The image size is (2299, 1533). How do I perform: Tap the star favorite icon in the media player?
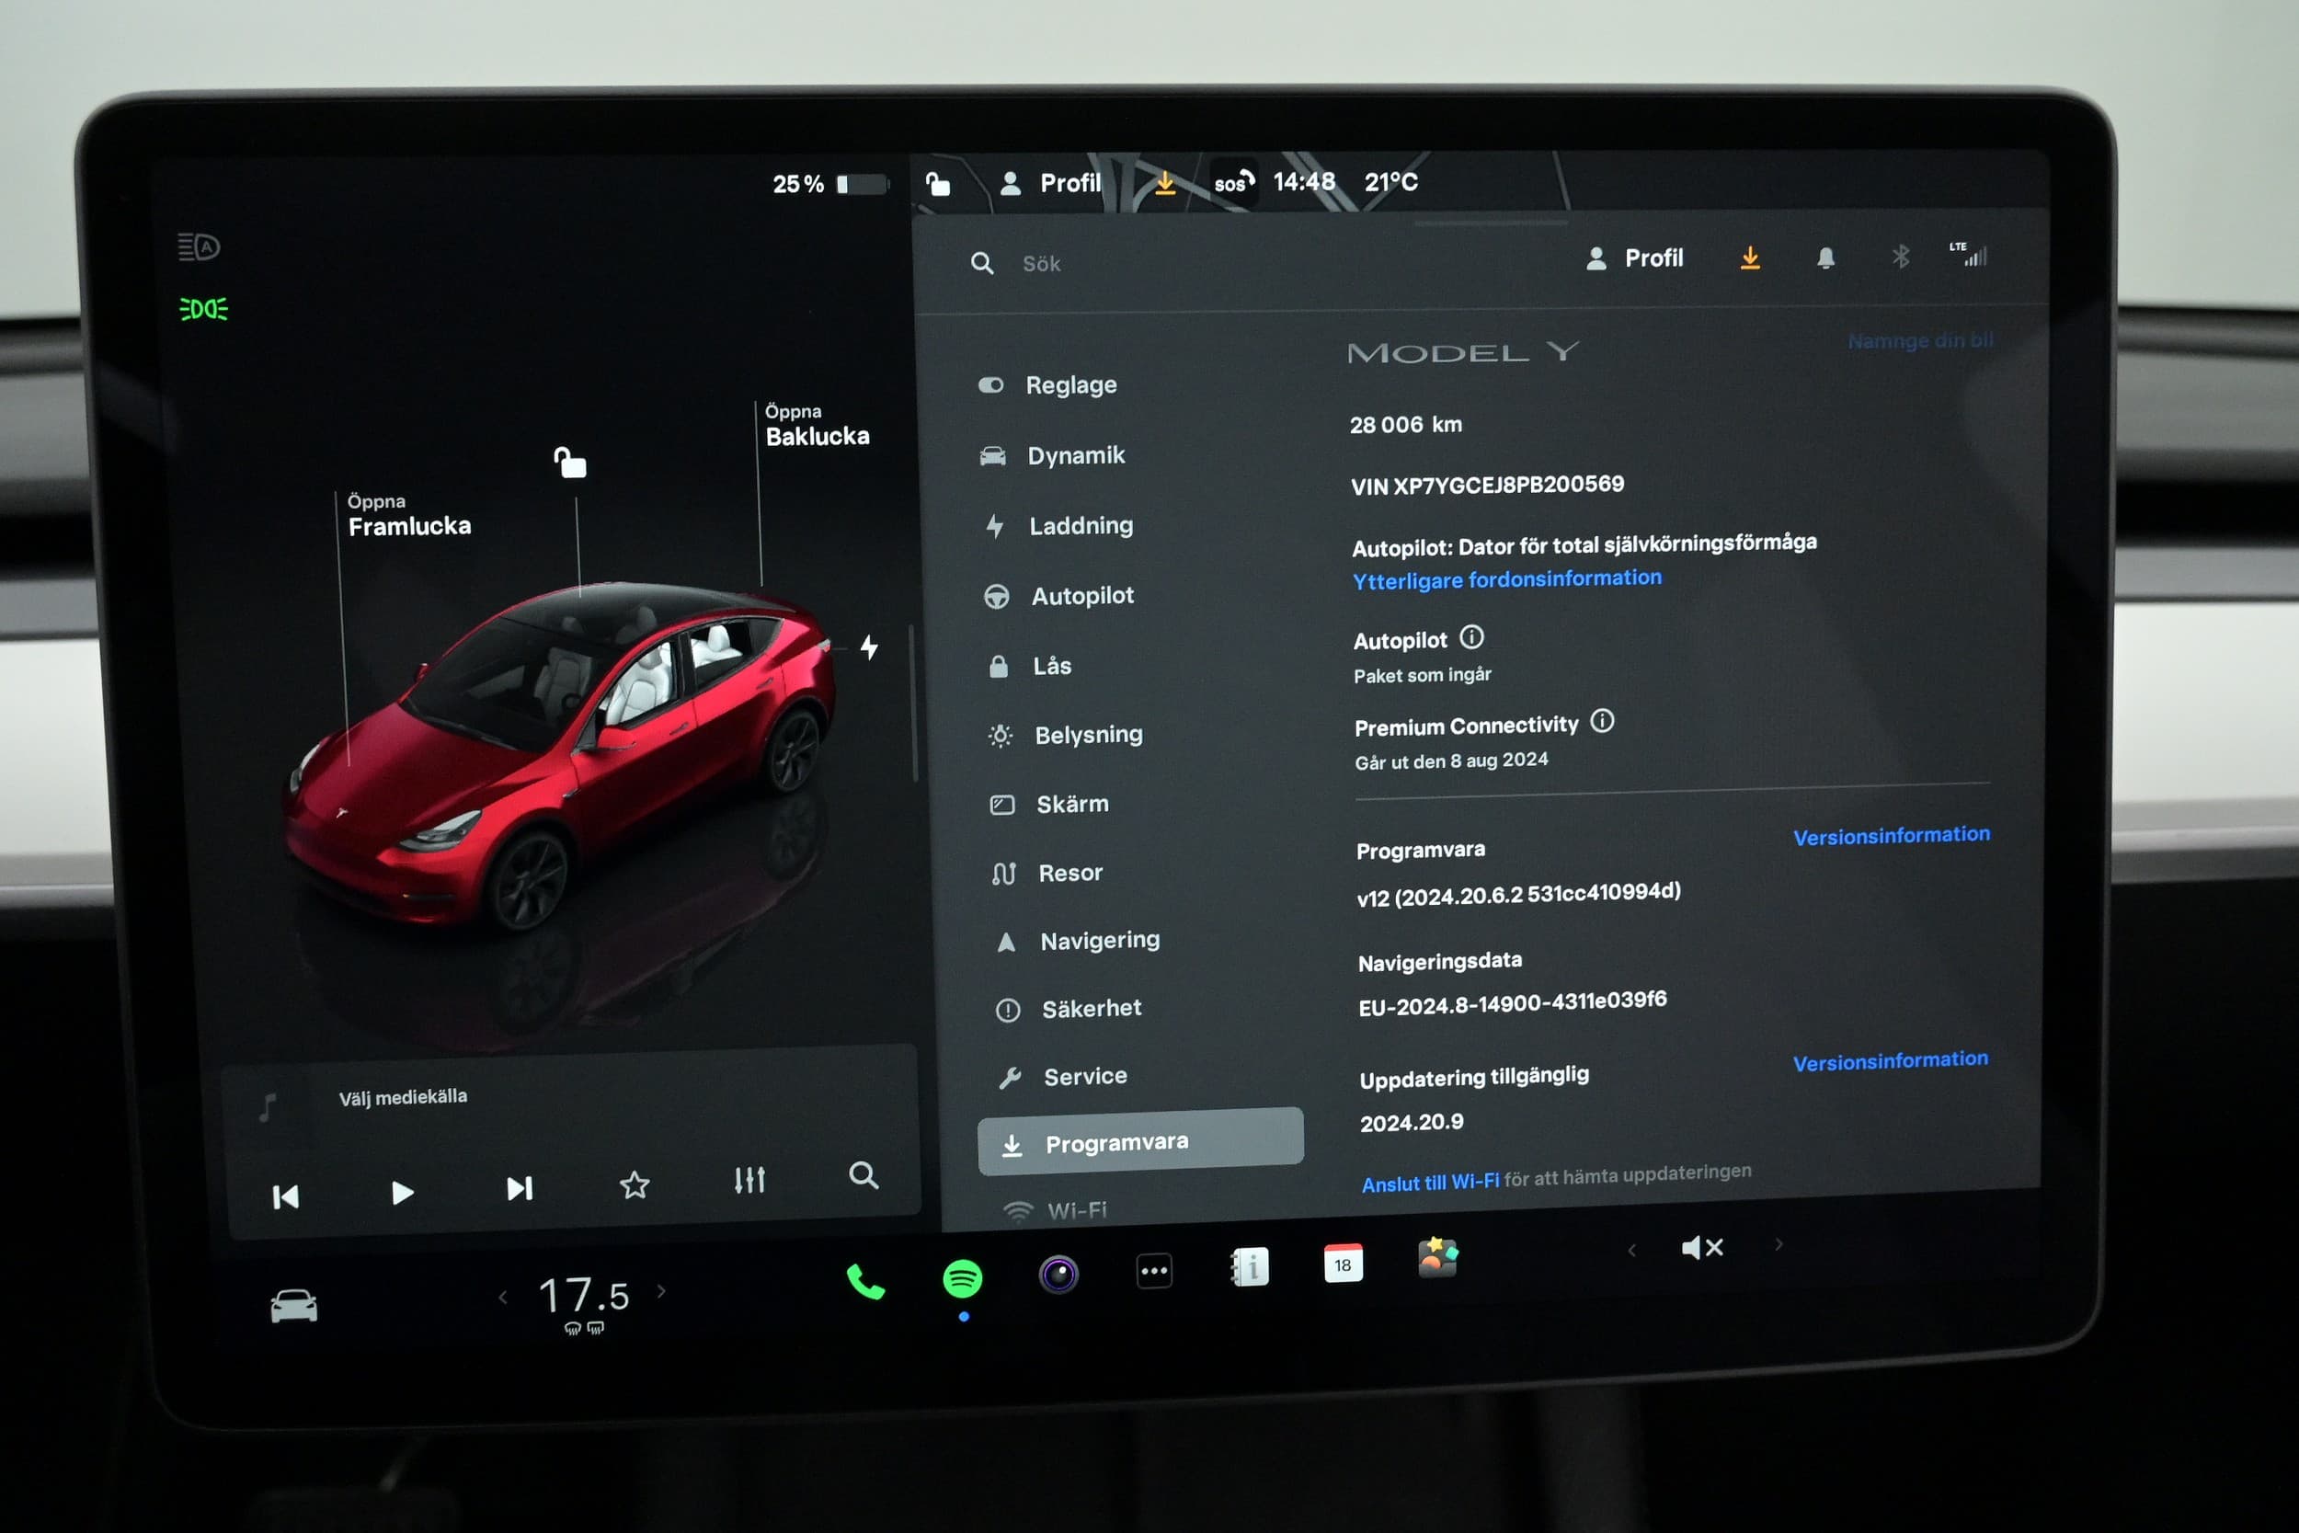[635, 1185]
